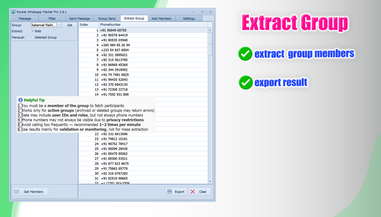381x217 pixels.
Task: Click index cell 10
Action: (89, 75)
